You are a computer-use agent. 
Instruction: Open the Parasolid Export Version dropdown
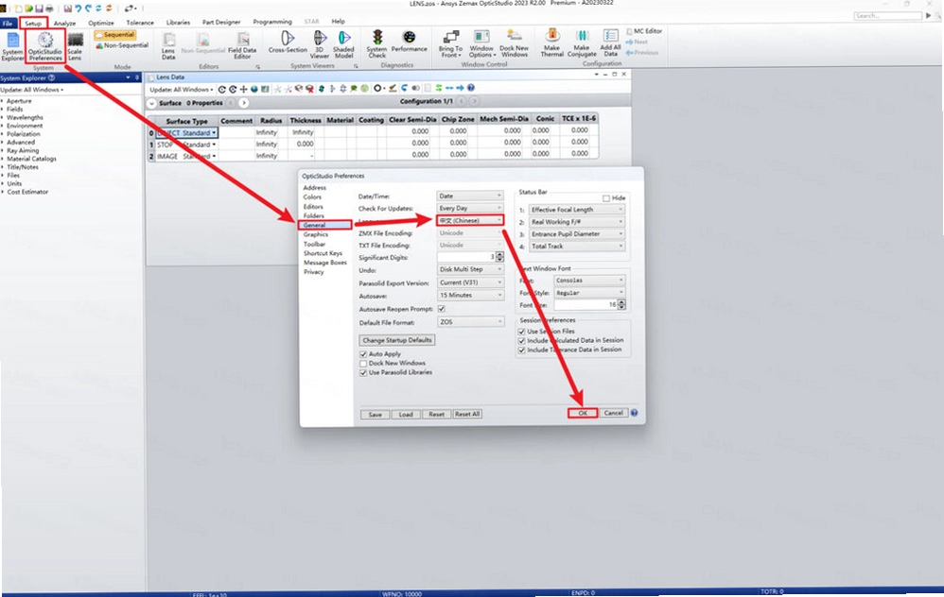click(x=469, y=282)
